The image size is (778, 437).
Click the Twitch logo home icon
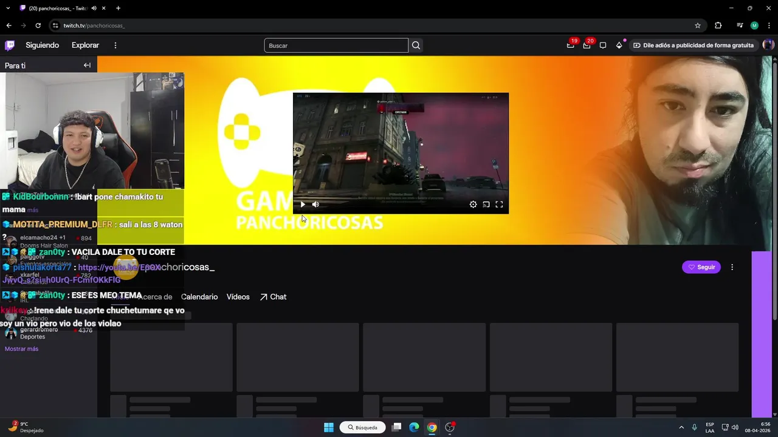click(x=10, y=45)
